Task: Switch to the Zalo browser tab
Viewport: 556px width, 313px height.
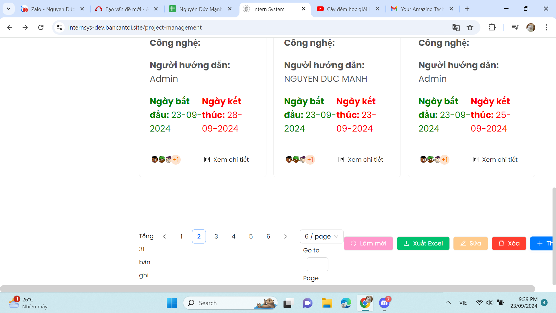Action: pyautogui.click(x=52, y=9)
